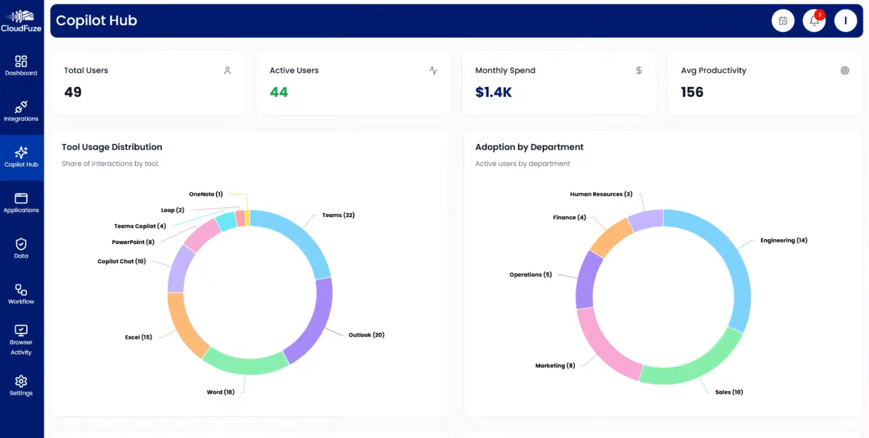Open Settings from the sidebar

pyautogui.click(x=21, y=385)
